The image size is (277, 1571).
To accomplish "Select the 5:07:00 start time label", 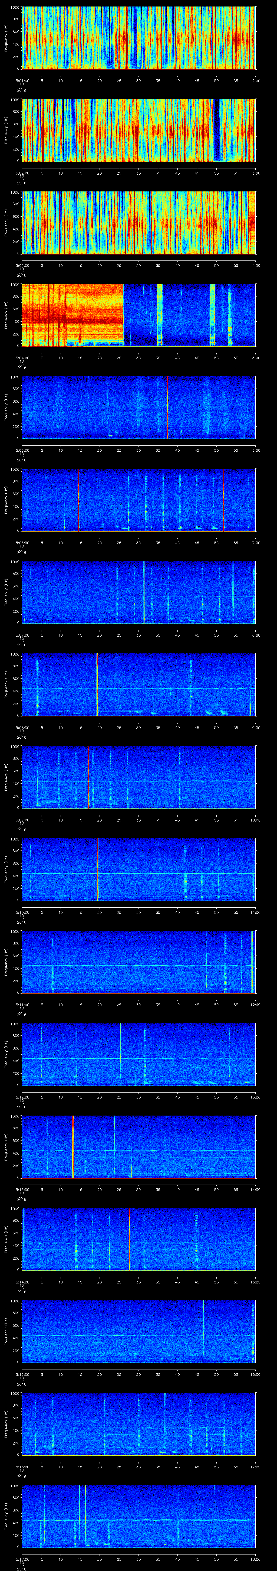I will pos(22,635).
